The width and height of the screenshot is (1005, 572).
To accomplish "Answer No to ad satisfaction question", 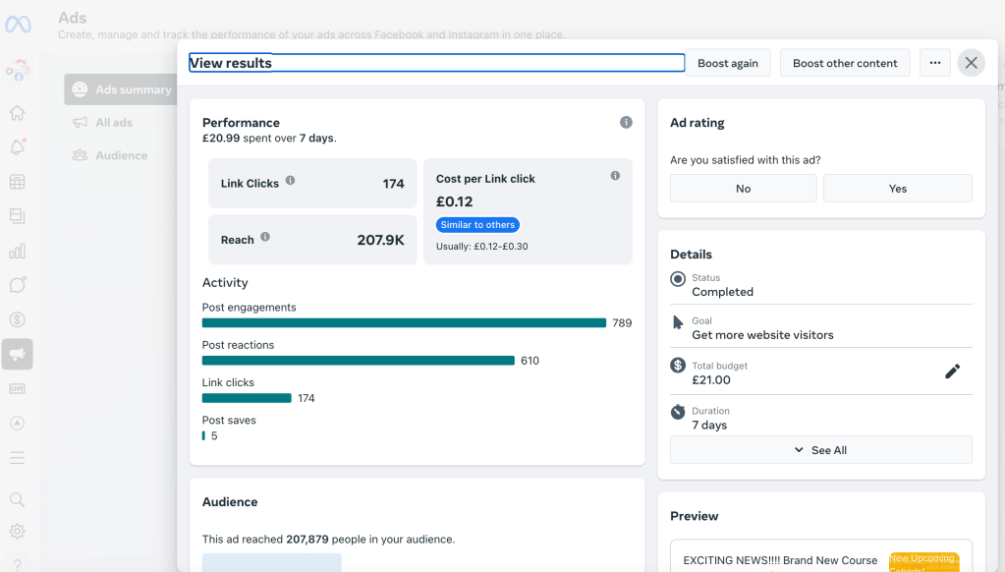I will (x=743, y=189).
